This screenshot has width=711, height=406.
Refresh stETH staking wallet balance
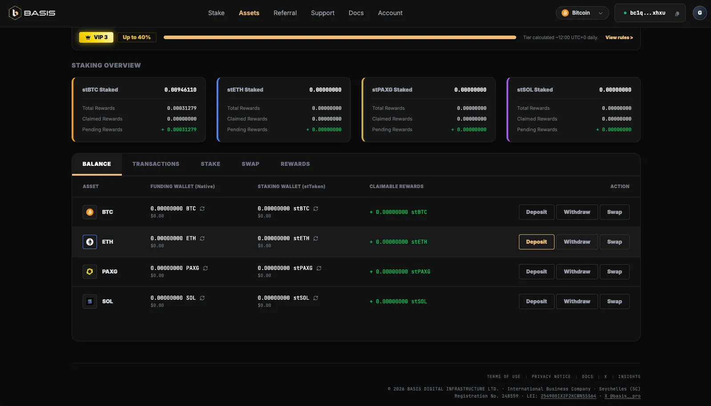(x=316, y=238)
